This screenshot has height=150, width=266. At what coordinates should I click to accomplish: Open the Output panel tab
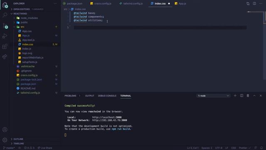(90, 96)
